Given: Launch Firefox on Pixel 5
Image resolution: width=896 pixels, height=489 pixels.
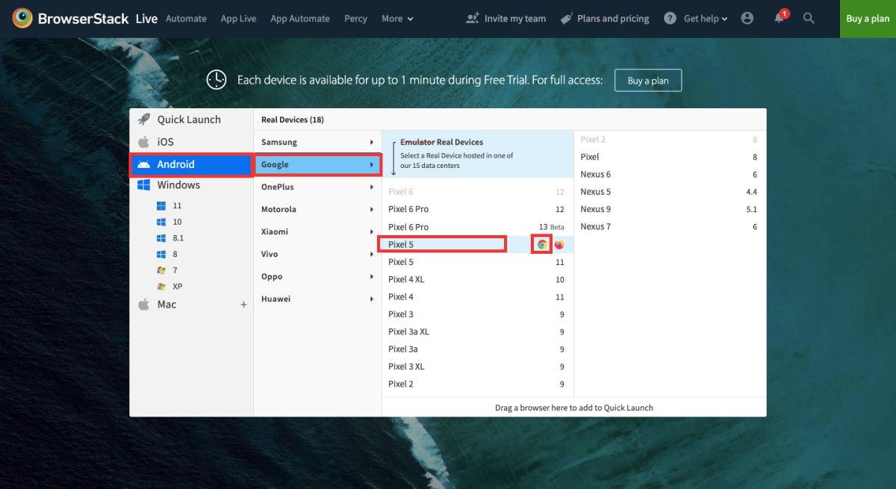Looking at the screenshot, I should pos(559,244).
